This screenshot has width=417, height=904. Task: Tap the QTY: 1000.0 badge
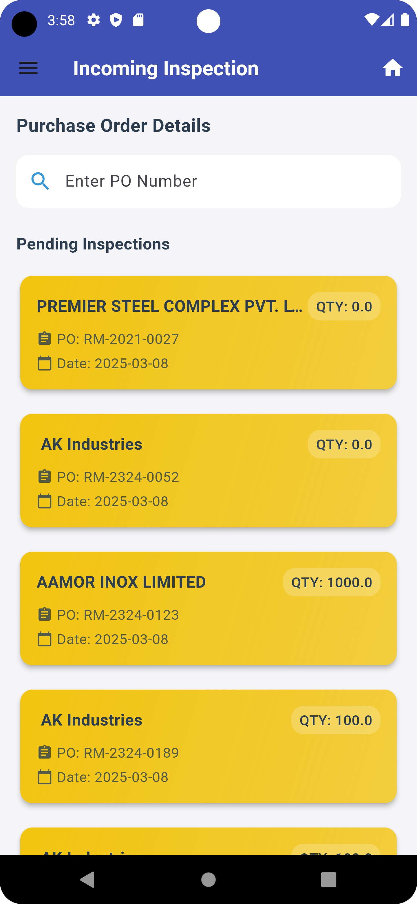(331, 582)
